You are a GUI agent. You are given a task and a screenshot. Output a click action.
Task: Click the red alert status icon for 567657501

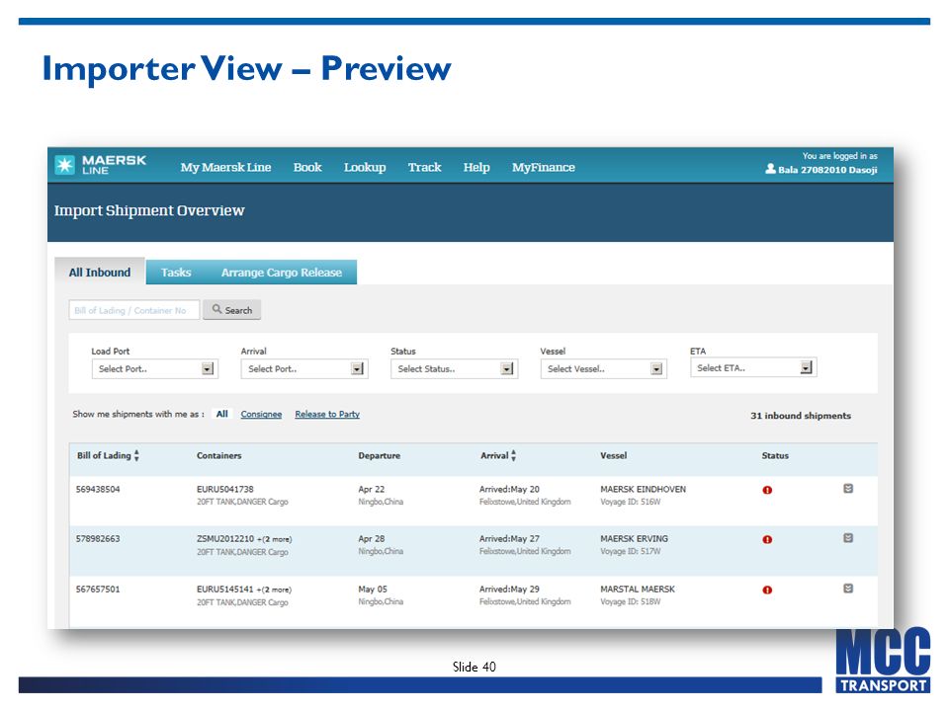click(x=767, y=590)
